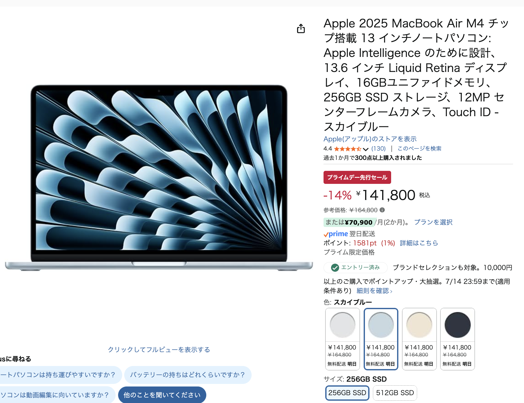
Task: Choose the starlight color swatch
Action: point(419,339)
